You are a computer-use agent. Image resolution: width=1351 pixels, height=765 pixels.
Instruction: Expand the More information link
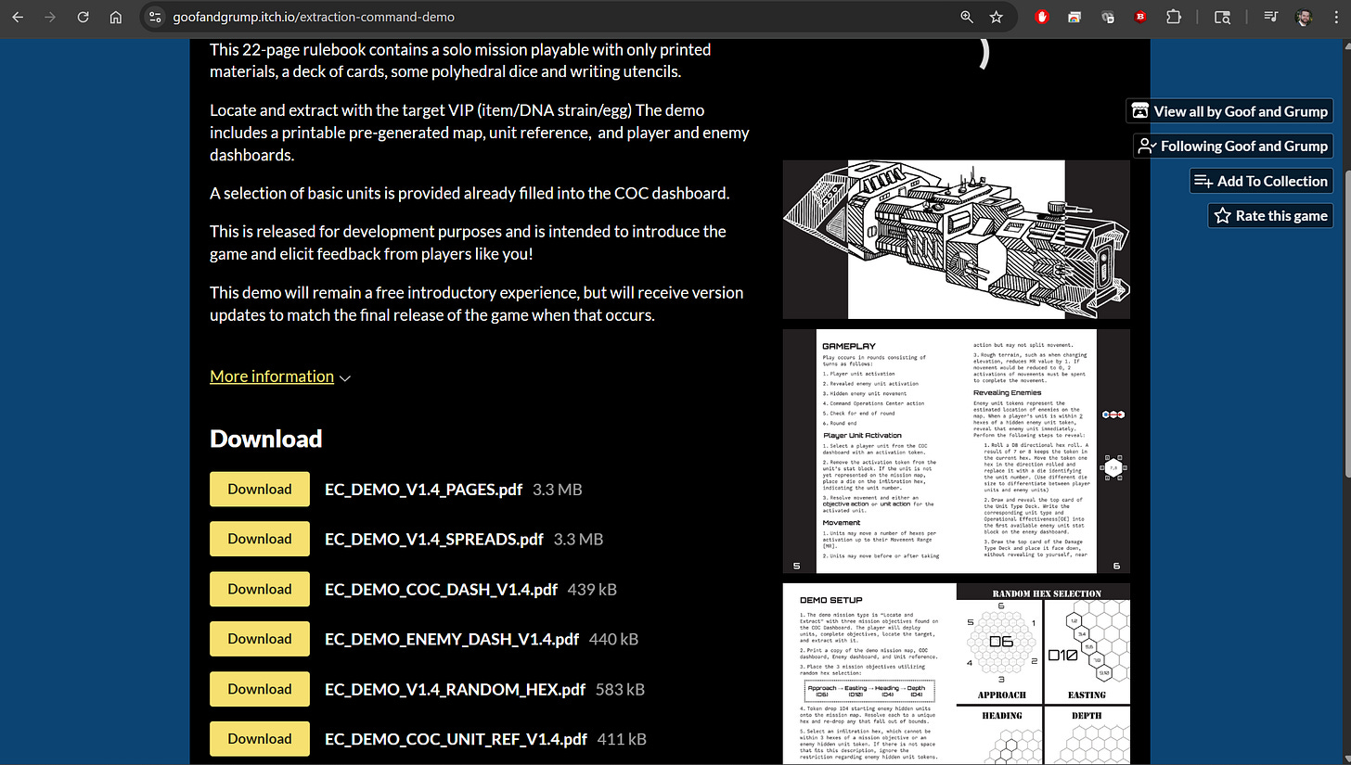(272, 376)
